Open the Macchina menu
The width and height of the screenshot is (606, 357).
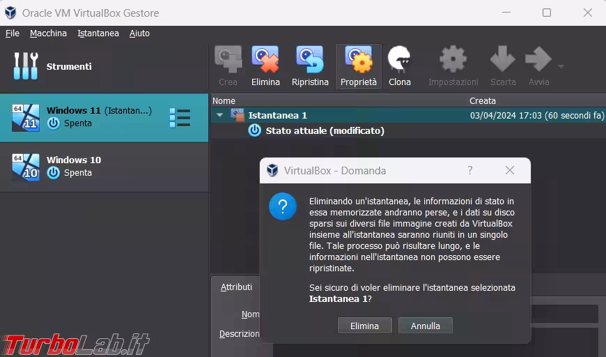click(x=48, y=33)
